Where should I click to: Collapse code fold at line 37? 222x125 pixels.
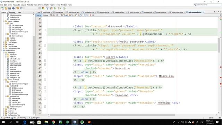point(45,30)
